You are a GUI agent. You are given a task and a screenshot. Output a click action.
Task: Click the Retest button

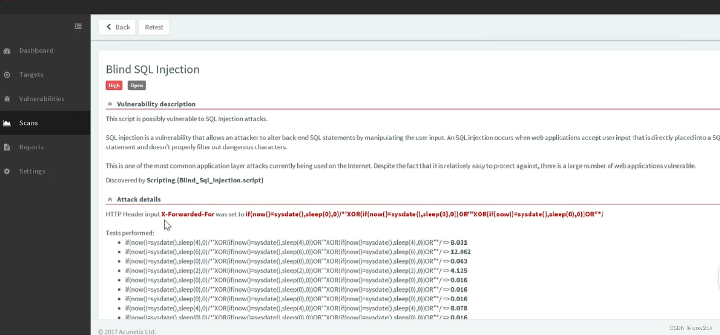[x=154, y=27]
